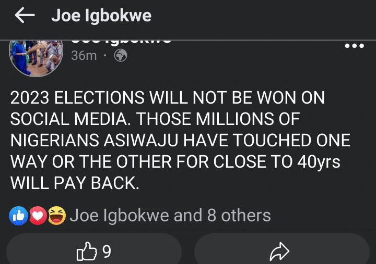Tap 'WILL PAY BACK.' closing post line
The width and height of the screenshot is (376, 264).
click(75, 183)
